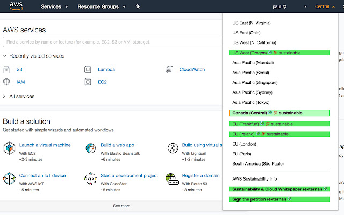Viewport: 344px width, 215px height.
Task: Click the S3 service icon
Action: coord(7,69)
